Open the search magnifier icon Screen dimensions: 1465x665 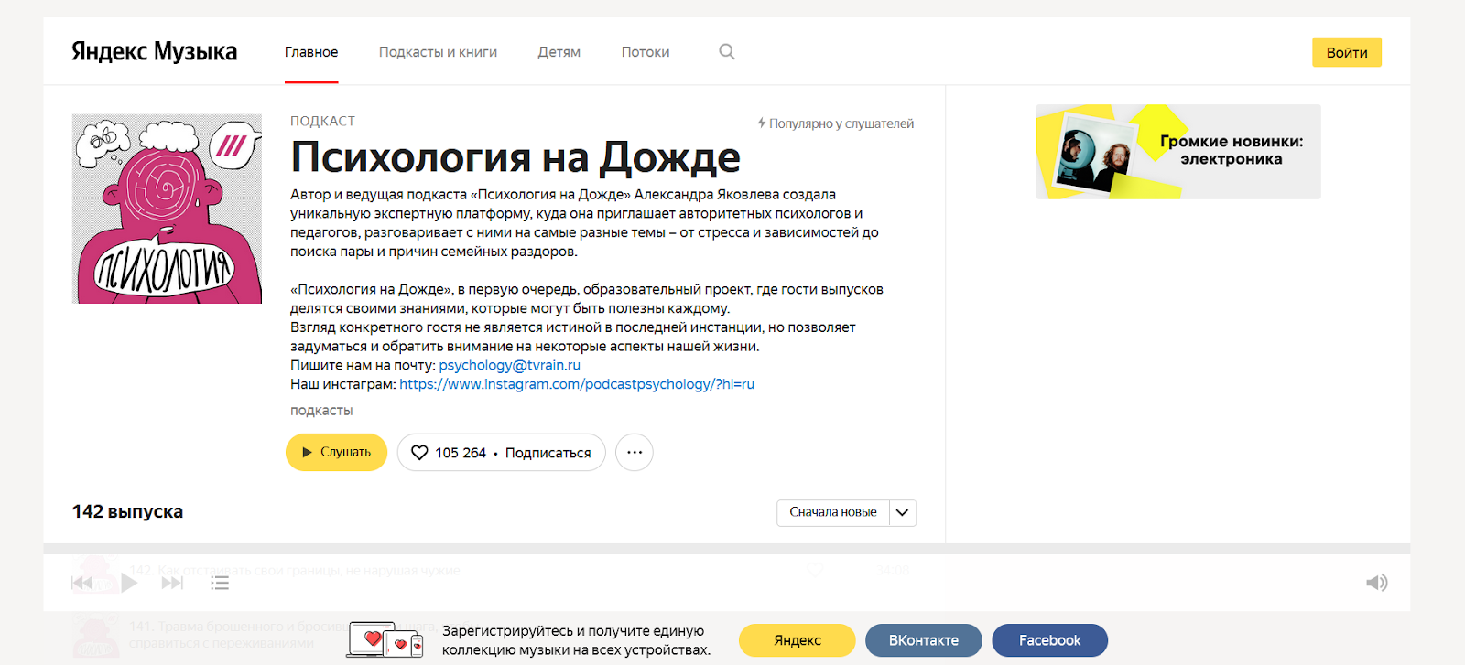(727, 51)
